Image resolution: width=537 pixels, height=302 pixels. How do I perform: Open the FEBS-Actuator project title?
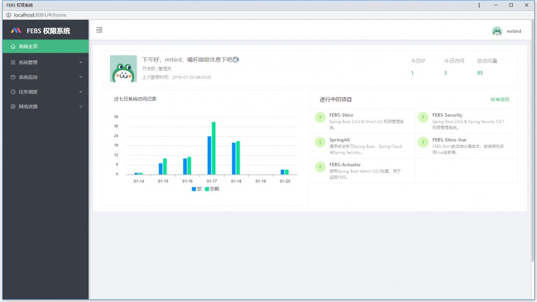tap(345, 164)
